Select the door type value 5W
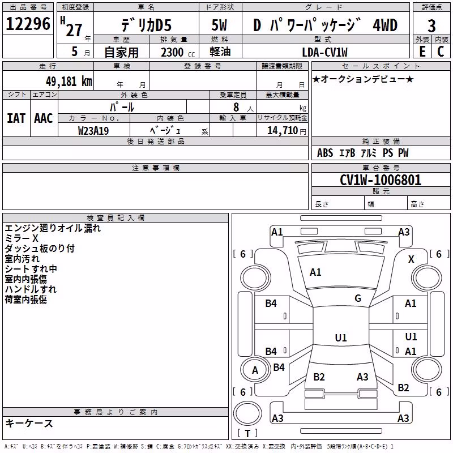The width and height of the screenshot is (453, 453). pos(219,25)
